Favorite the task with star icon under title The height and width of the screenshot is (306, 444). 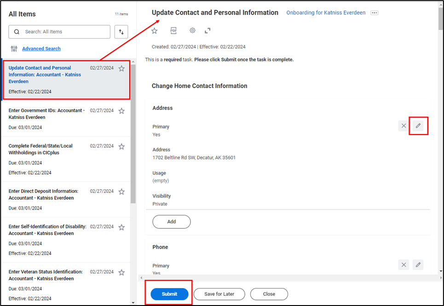coord(155,31)
